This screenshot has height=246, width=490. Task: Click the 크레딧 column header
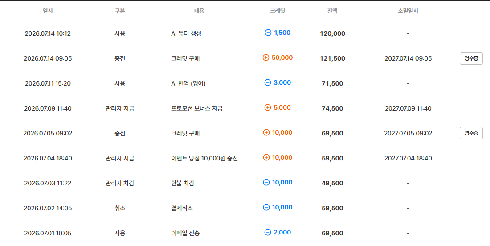click(278, 11)
